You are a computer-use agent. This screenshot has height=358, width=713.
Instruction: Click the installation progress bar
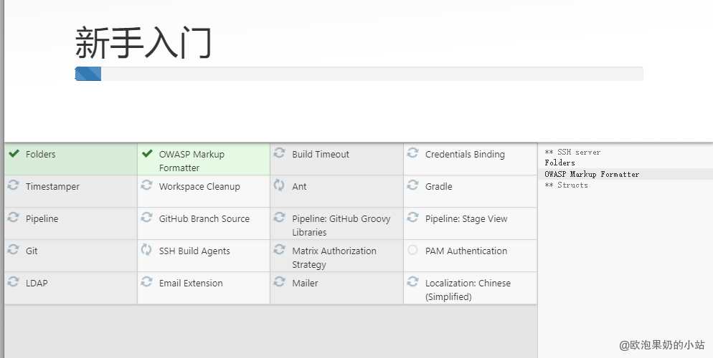(359, 74)
